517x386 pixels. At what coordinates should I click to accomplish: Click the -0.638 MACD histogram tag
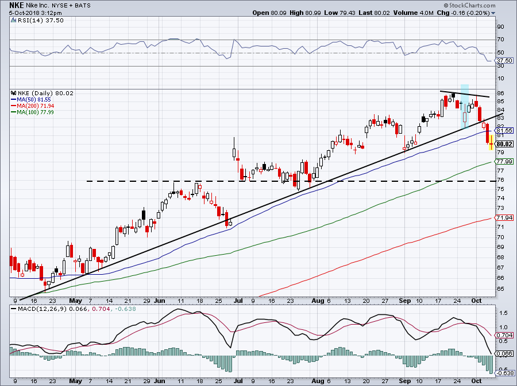coord(505,373)
